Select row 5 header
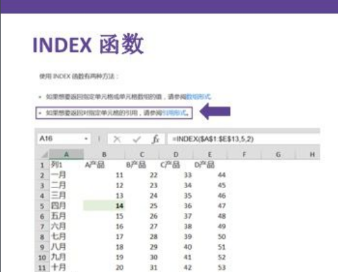The width and height of the screenshot is (338, 272). (x=42, y=206)
